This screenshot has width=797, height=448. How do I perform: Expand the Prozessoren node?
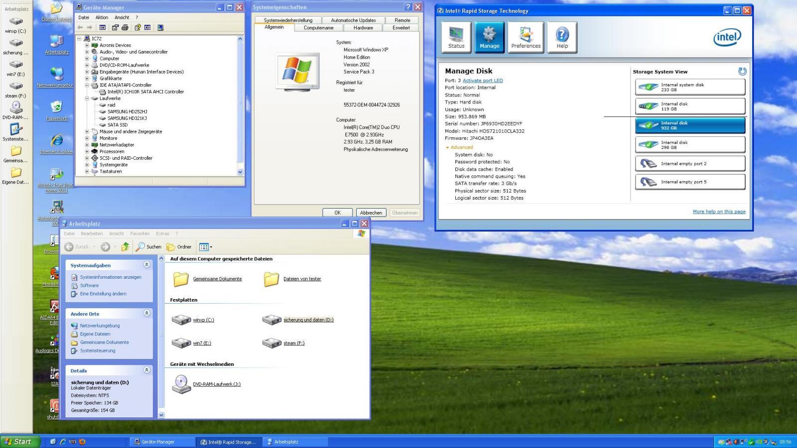(87, 151)
